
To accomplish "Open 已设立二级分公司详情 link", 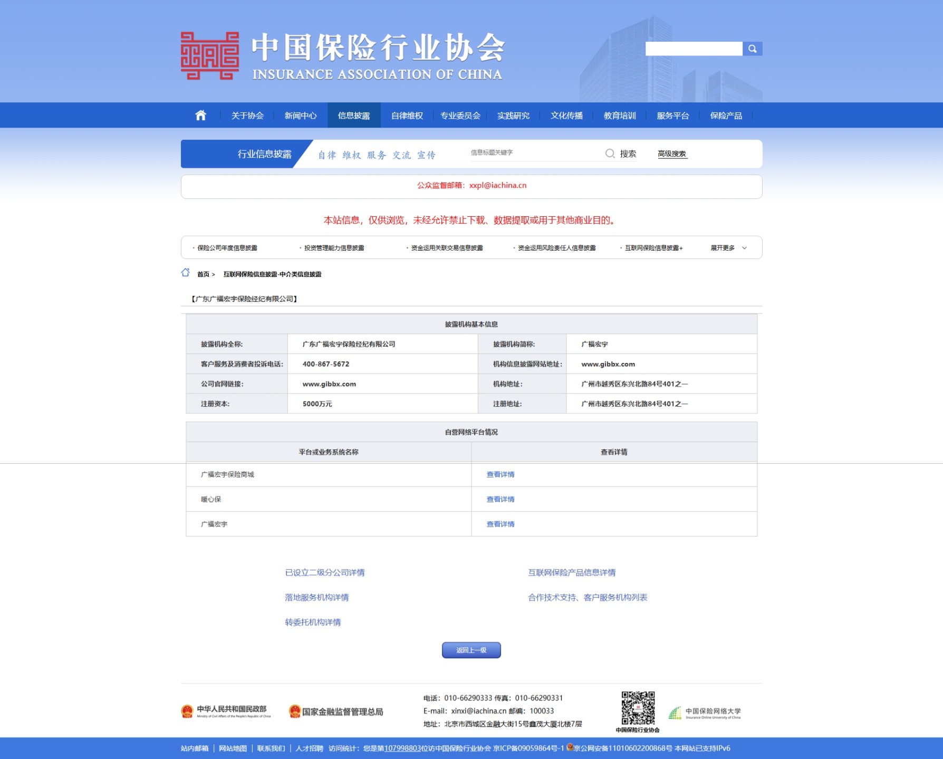I will click(x=324, y=572).
